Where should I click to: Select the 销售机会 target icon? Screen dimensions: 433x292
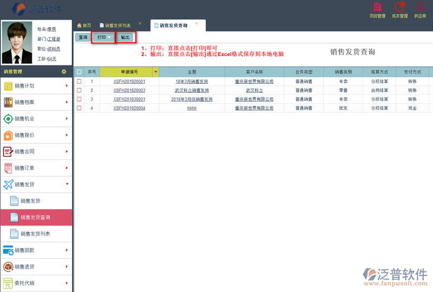coord(8,119)
